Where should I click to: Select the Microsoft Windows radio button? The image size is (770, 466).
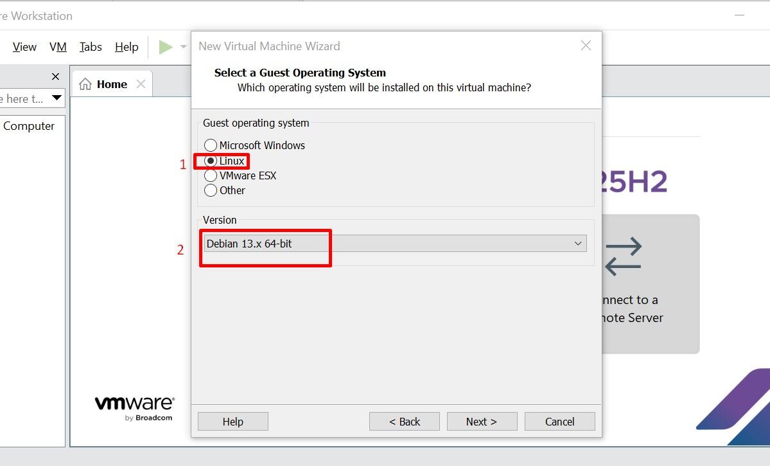tap(211, 145)
